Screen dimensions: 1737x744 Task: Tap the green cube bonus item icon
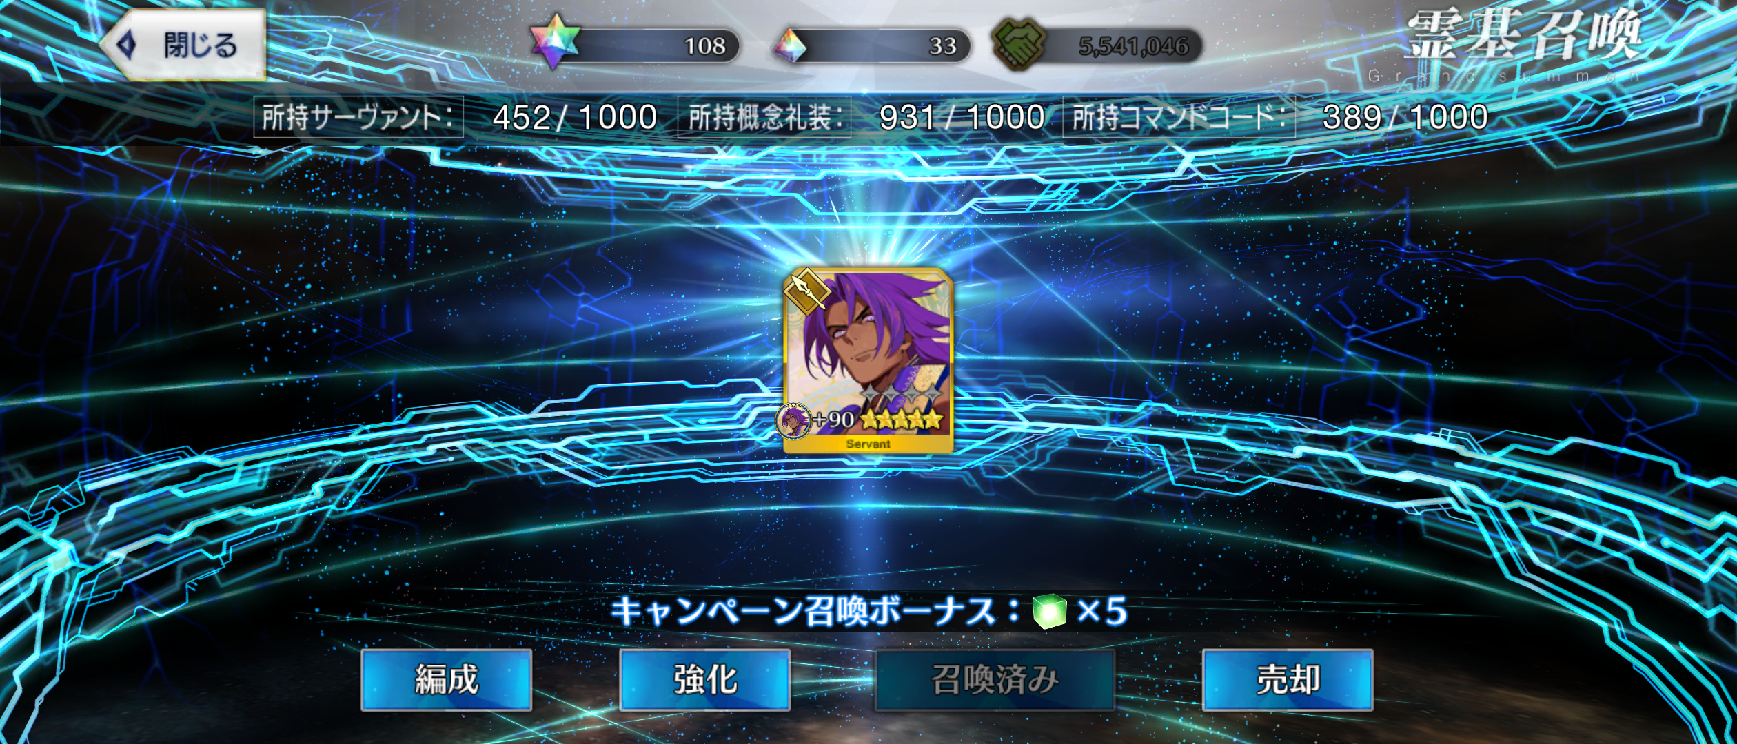pyautogui.click(x=1049, y=612)
